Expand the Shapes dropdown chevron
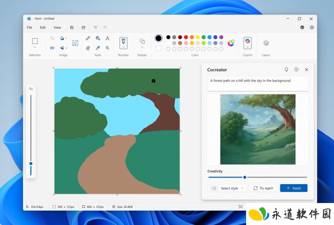Screen dimensions: 334x225 pos(142,47)
